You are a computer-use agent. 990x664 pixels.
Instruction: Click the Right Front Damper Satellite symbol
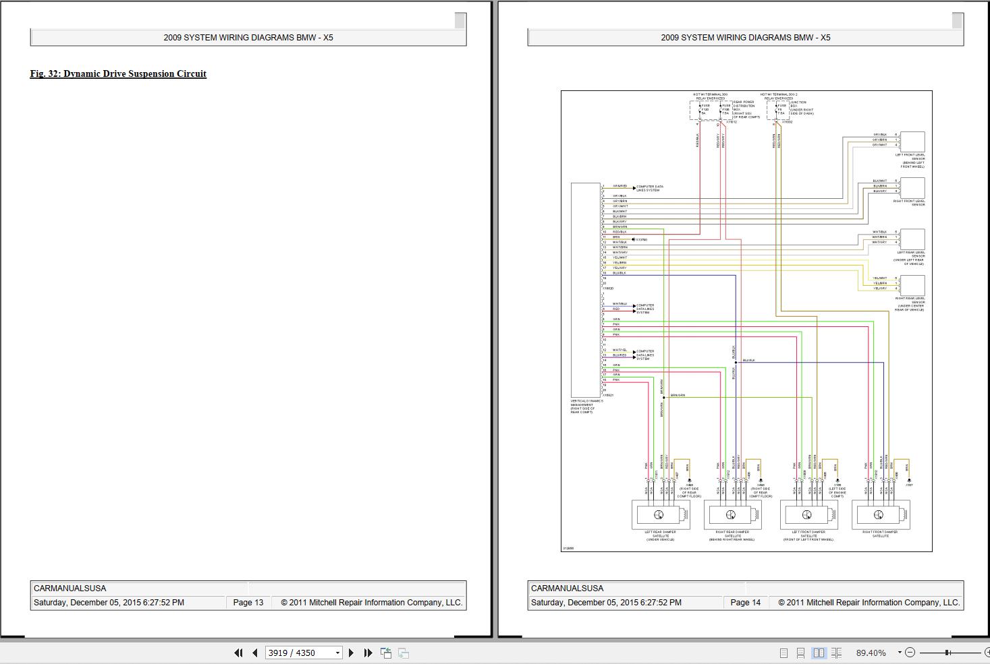(x=881, y=515)
